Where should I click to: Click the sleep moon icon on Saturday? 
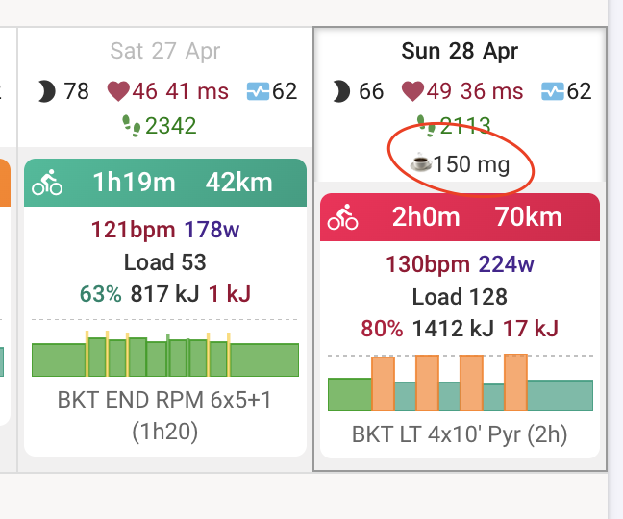(x=47, y=91)
